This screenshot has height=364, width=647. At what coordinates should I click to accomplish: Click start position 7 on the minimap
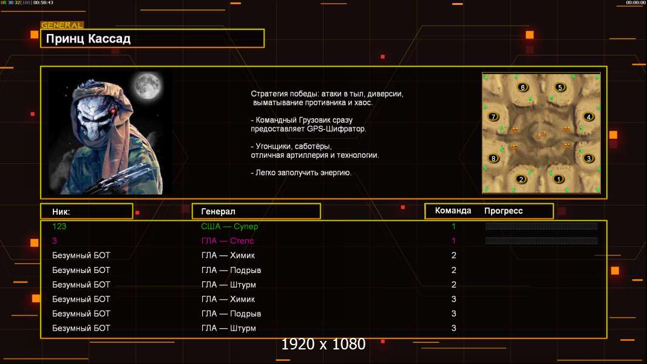coord(493,116)
